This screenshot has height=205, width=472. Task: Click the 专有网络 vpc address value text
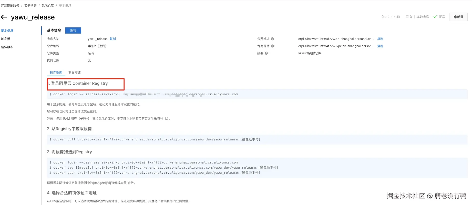point(336,46)
